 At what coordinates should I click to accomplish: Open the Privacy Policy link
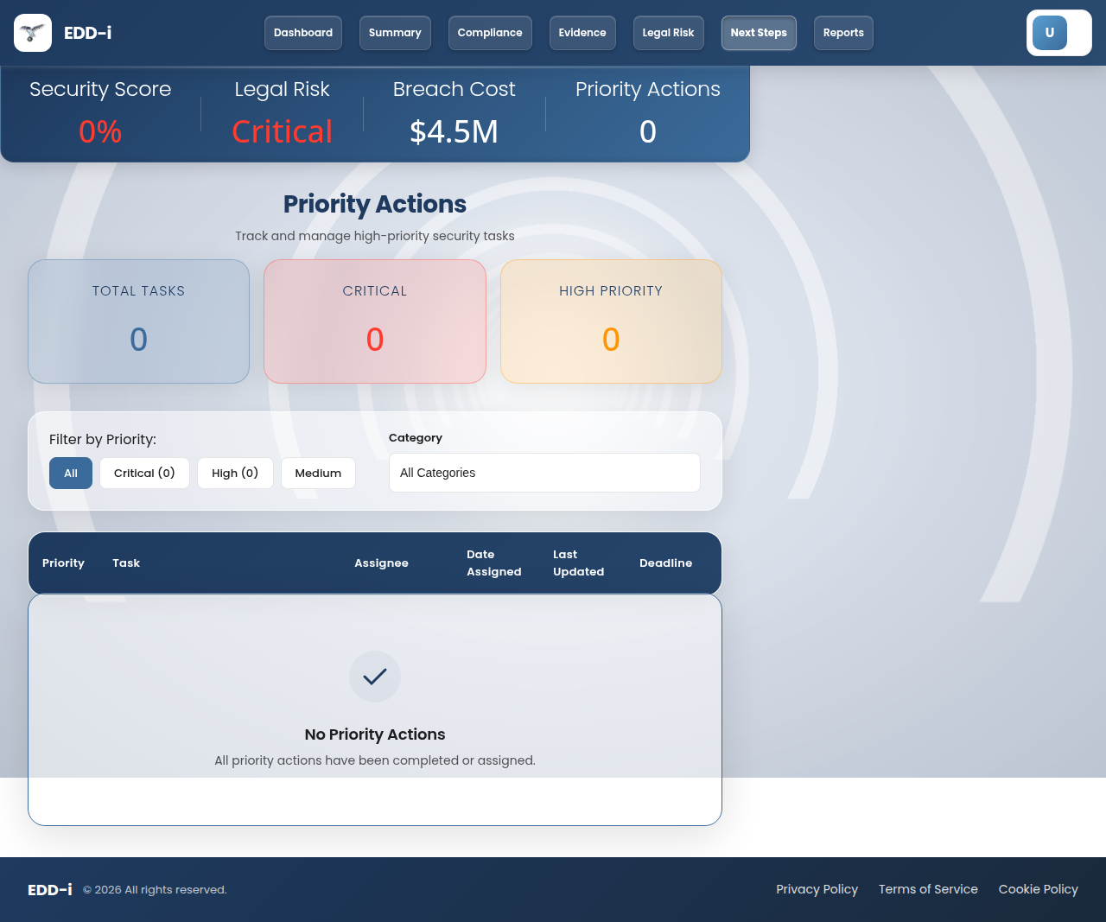click(x=817, y=889)
